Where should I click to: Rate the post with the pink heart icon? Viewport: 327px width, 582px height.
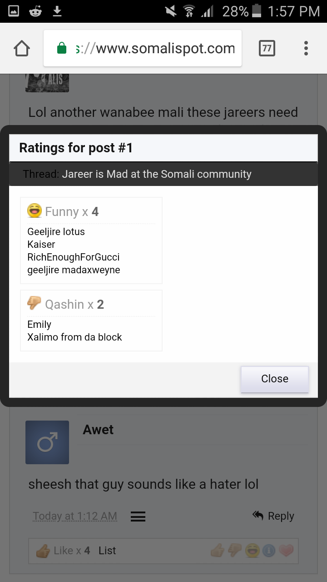286,551
